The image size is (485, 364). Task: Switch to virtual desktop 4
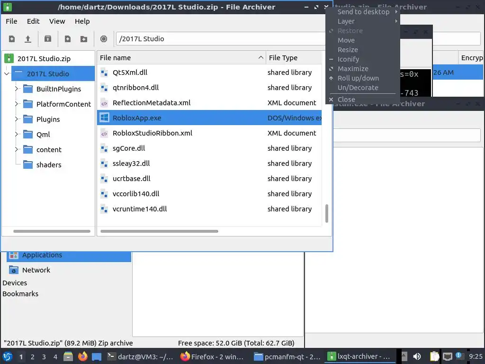click(55, 357)
